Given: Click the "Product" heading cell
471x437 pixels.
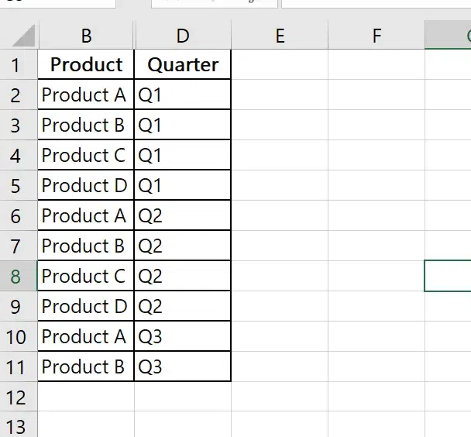Looking at the screenshot, I should pyautogui.click(x=86, y=65).
